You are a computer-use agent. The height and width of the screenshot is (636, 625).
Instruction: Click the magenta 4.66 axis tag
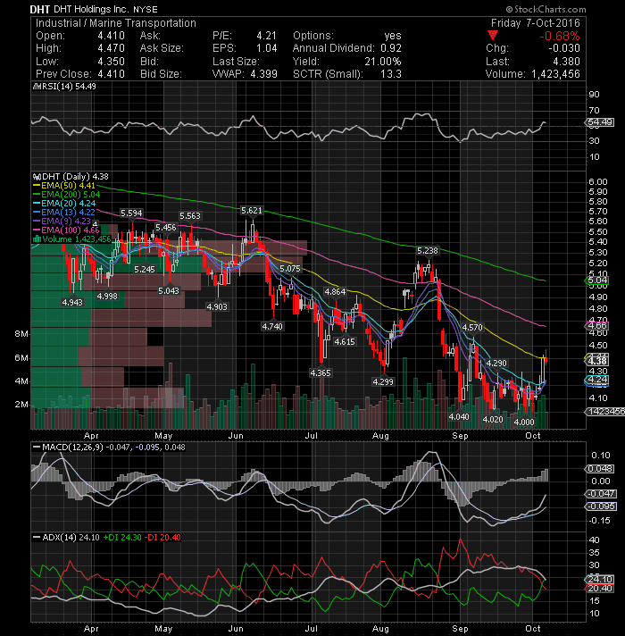596,326
